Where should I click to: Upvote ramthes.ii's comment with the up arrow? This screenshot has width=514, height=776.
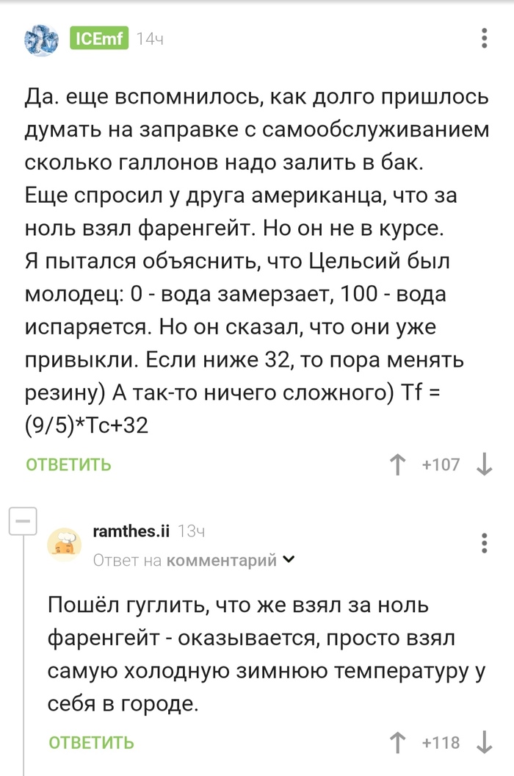coord(397,744)
